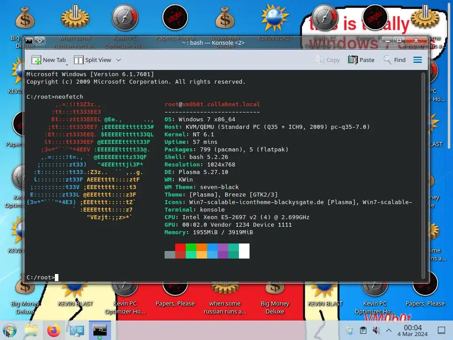Viewport: 453px width, 340px height.
Task: Paste clipboard into the terminal
Action: coord(361,60)
